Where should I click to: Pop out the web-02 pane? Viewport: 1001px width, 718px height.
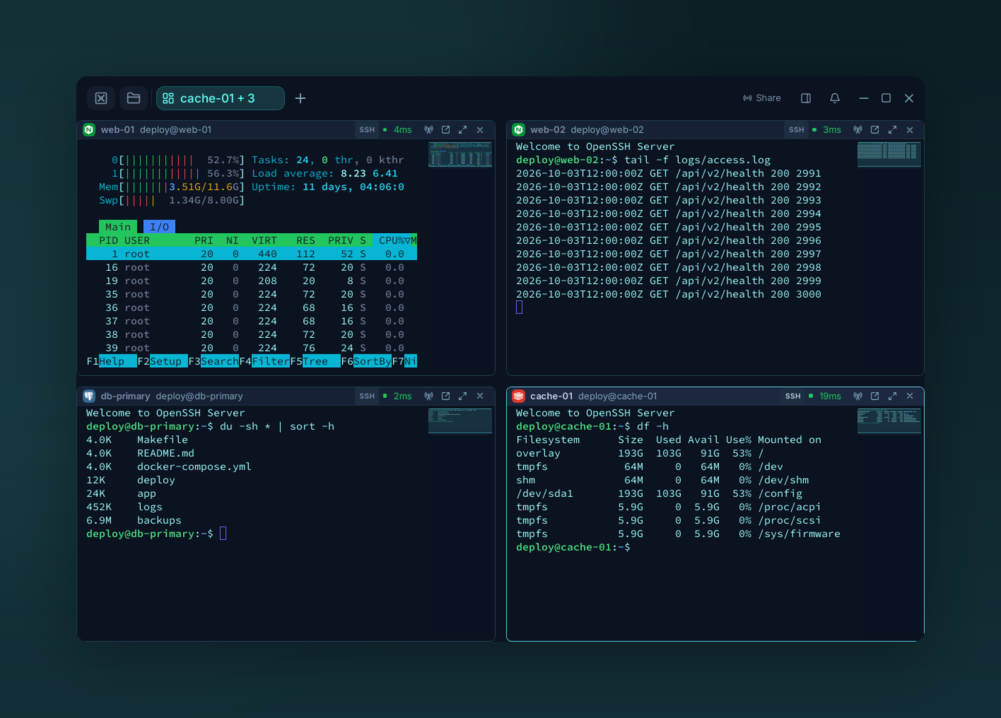pyautogui.click(x=875, y=130)
